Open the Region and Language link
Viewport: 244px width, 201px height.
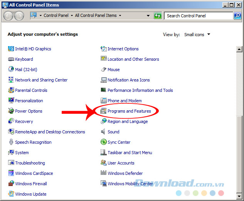[x=128, y=121]
